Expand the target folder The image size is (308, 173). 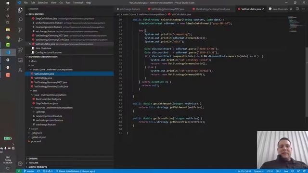tap(34, 129)
